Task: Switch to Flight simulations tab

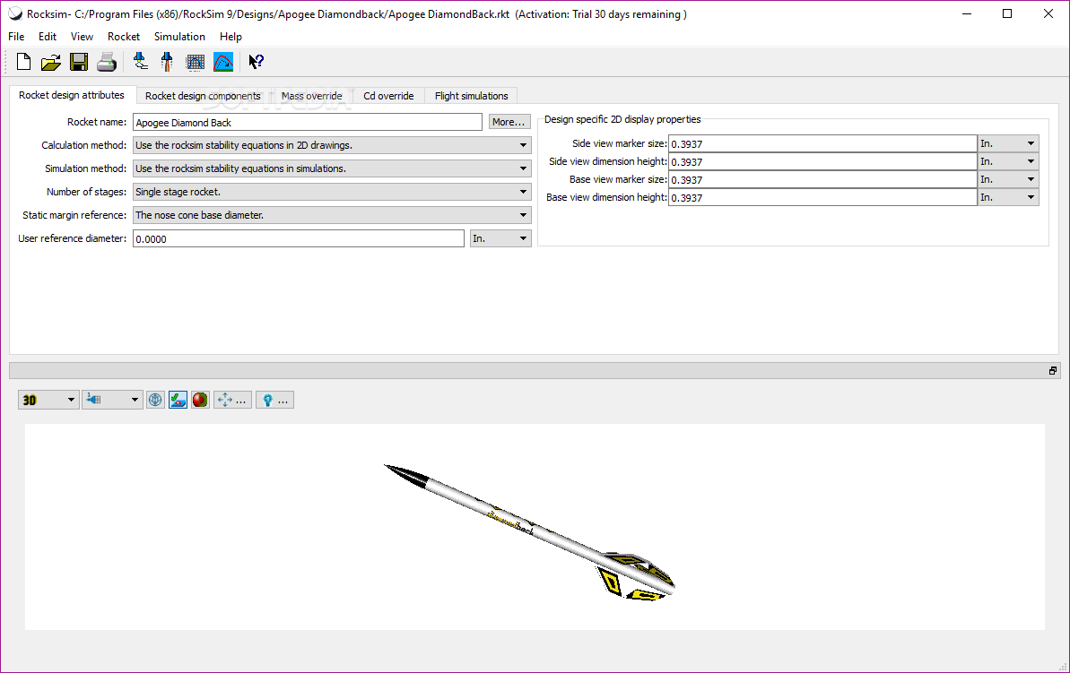Action: tap(472, 96)
